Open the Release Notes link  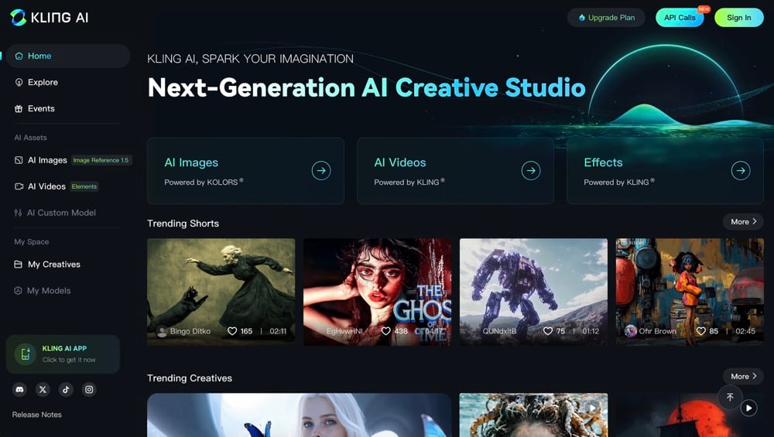click(x=37, y=415)
